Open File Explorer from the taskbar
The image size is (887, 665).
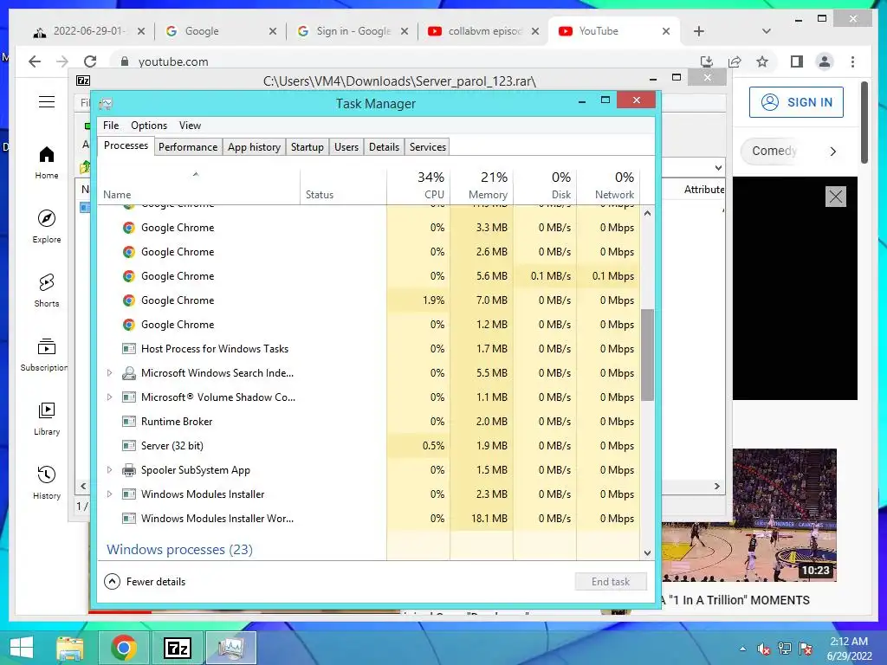click(70, 648)
